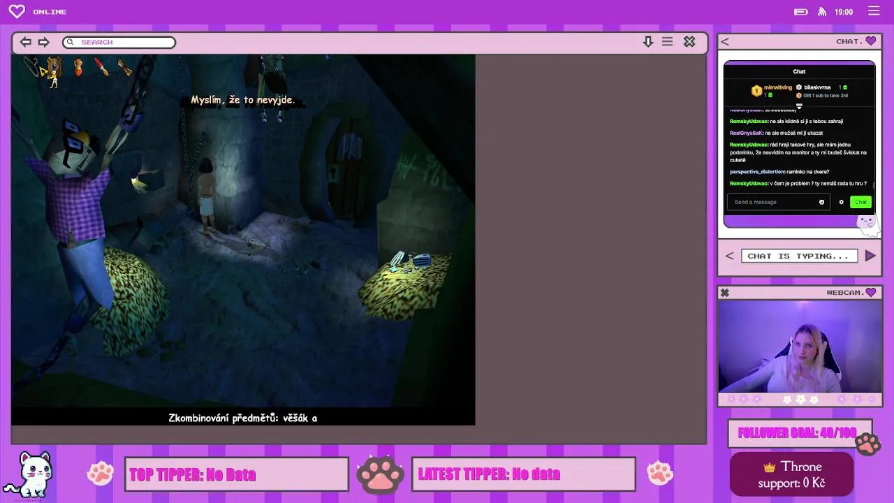
Task: Select the furry mask inventory item
Action: [x=54, y=67]
